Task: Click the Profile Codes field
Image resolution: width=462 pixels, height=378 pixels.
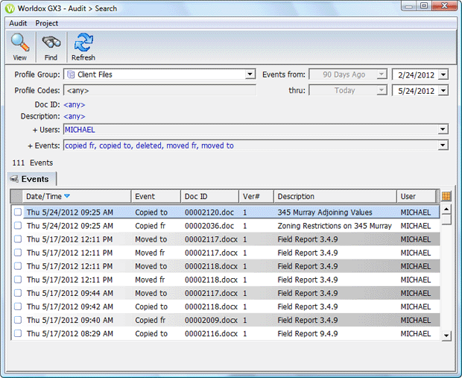Action: point(159,90)
